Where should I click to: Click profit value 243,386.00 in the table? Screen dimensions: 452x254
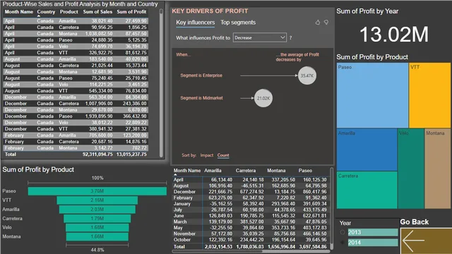(x=134, y=104)
